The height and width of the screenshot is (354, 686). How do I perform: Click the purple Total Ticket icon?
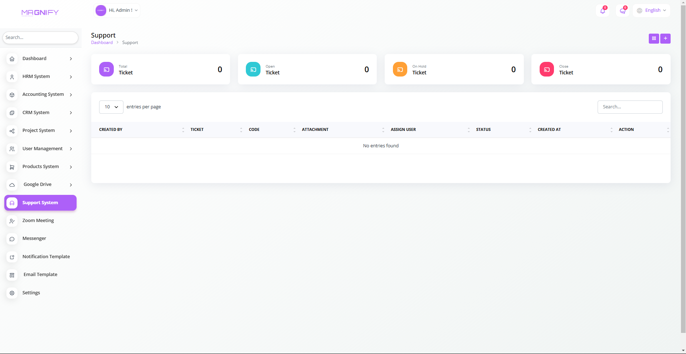tap(106, 69)
